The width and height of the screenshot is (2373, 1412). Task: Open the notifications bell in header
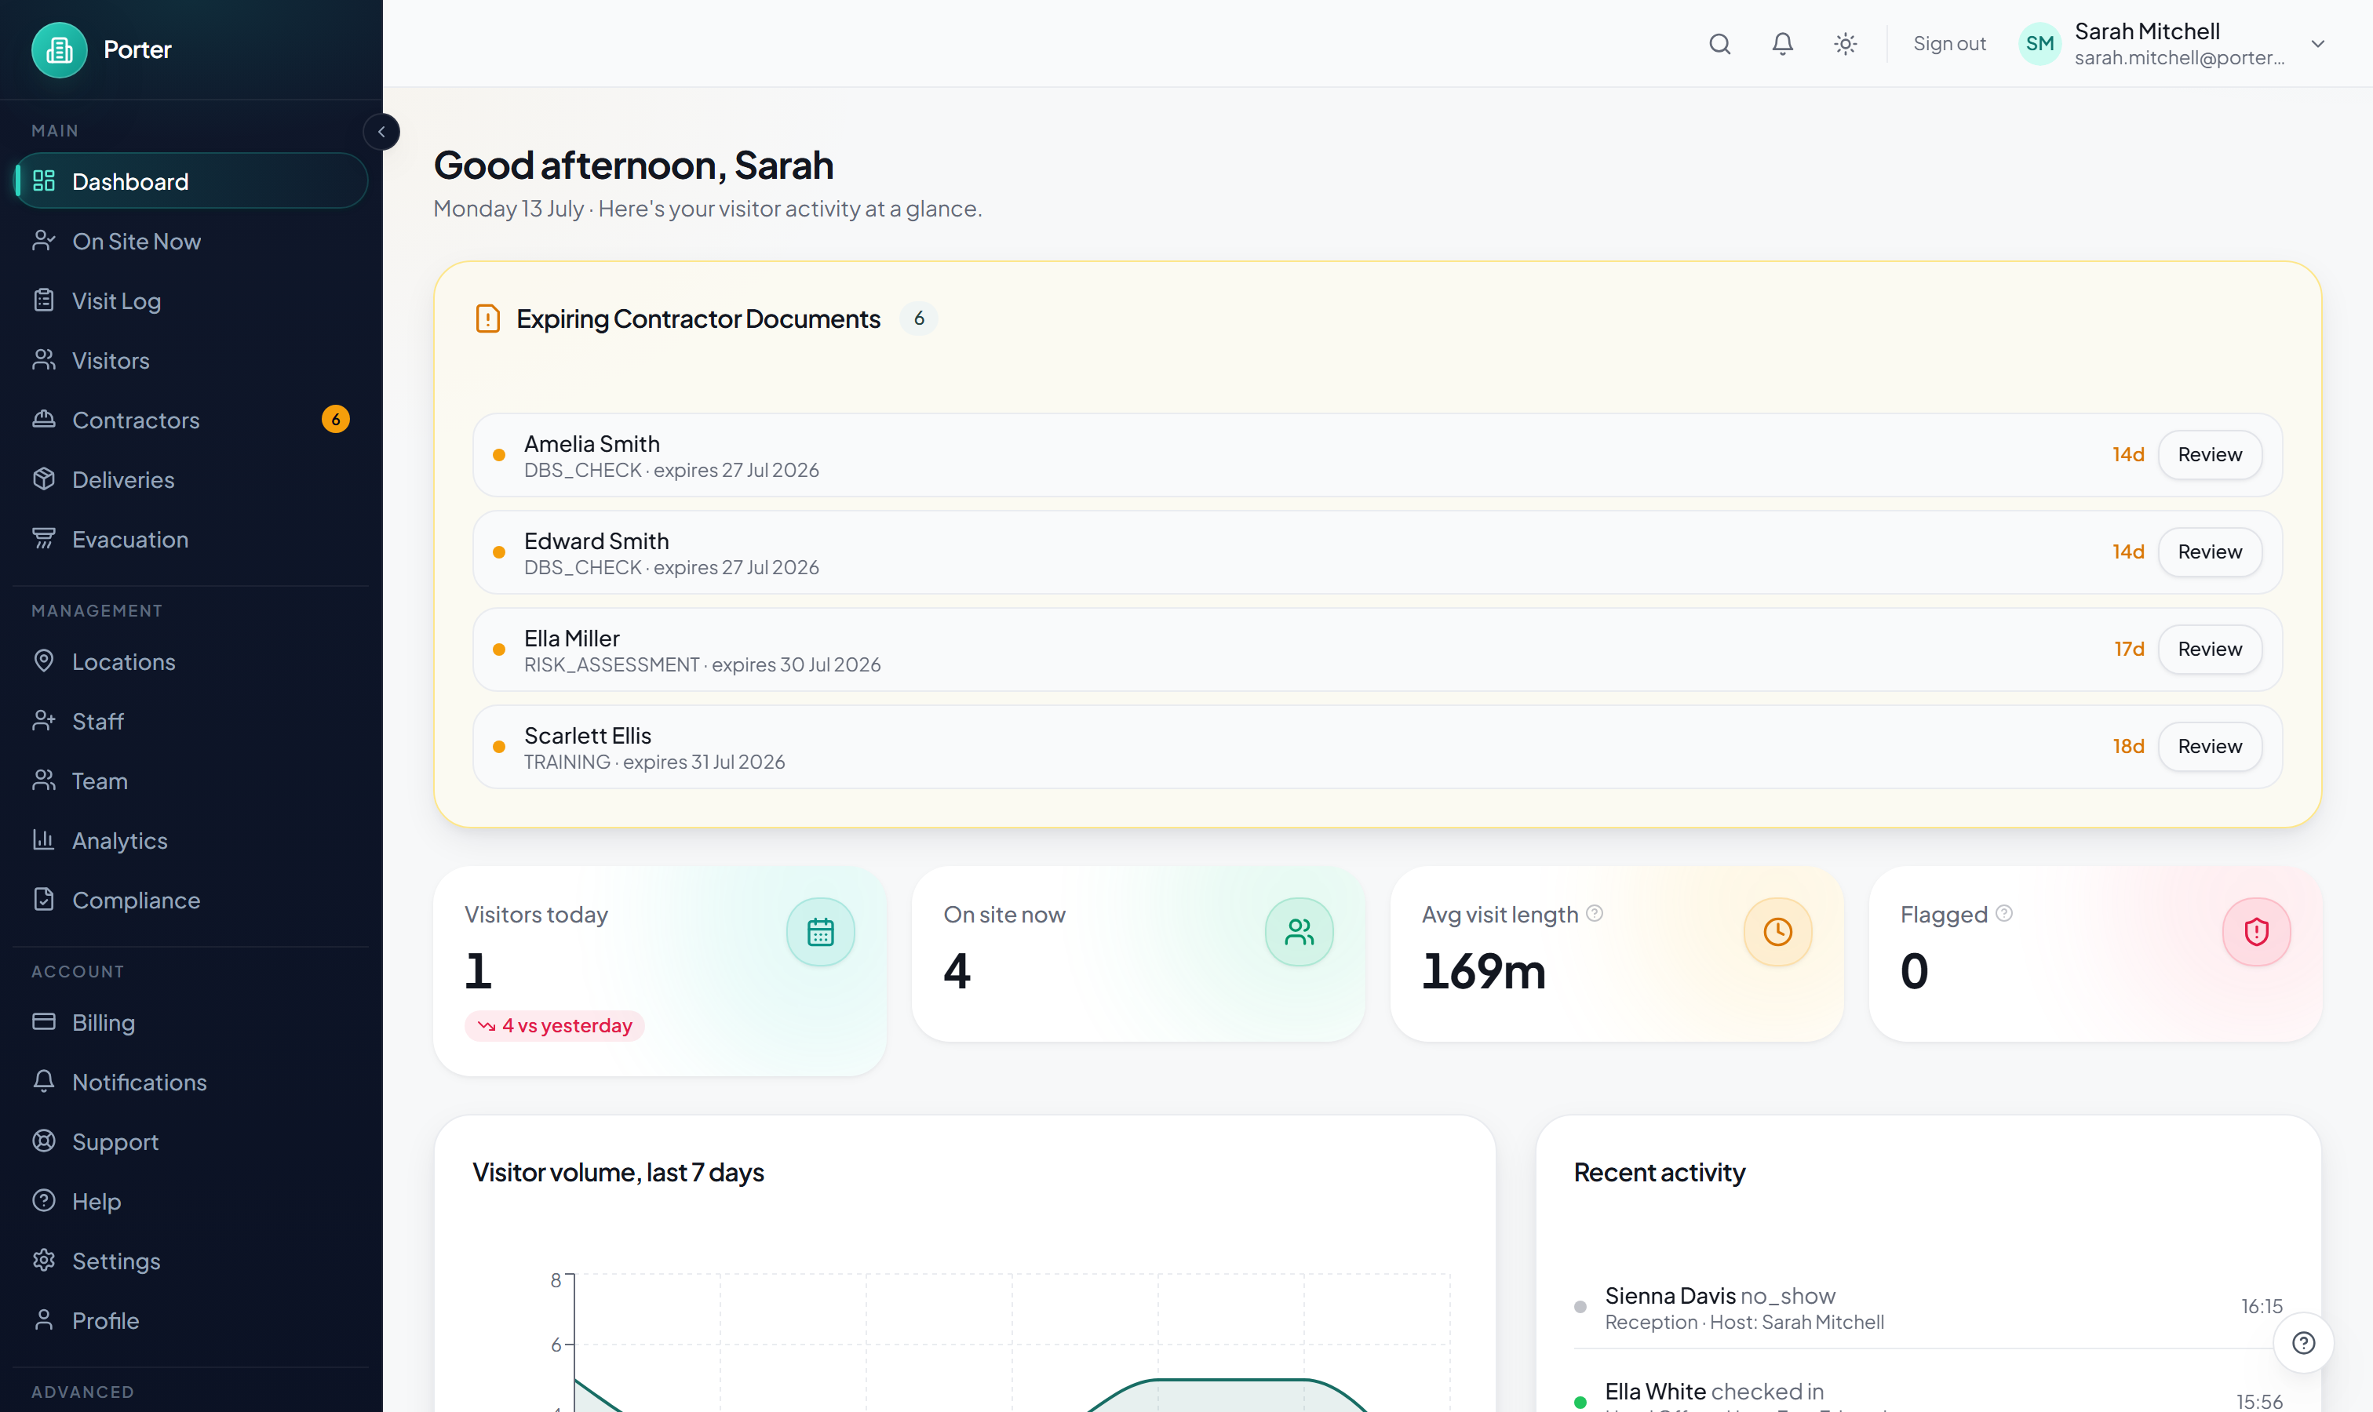(x=1782, y=44)
